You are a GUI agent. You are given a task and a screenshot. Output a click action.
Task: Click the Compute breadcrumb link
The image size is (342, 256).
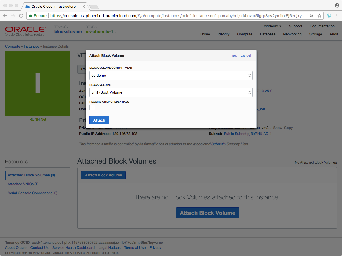click(13, 46)
